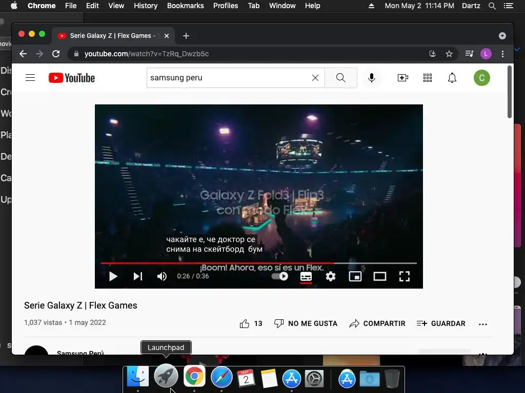The image size is (525, 393).
Task: Close the Serie Galaxy Z tab
Action: 167,36
